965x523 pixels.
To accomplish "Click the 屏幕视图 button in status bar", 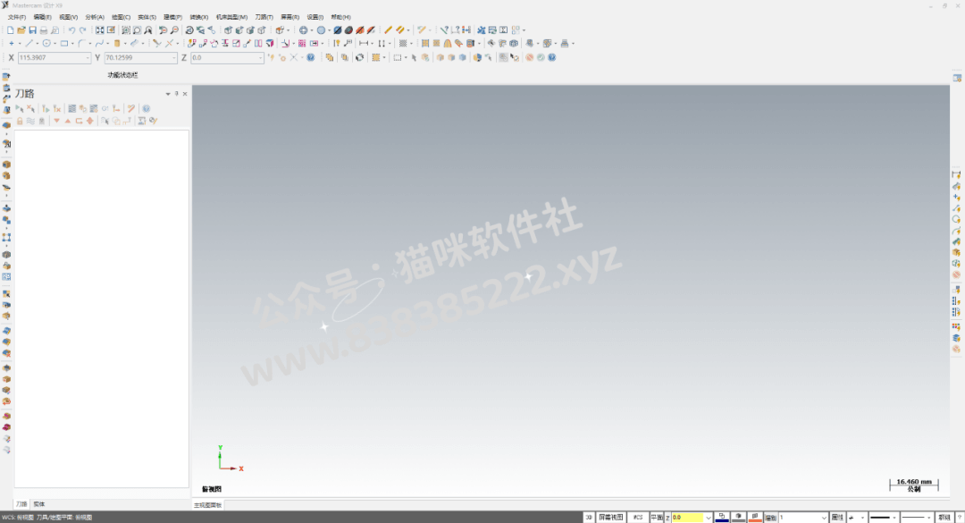I will 610,518.
